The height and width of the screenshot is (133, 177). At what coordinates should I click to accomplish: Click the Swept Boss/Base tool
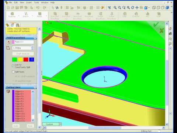(100, 16)
